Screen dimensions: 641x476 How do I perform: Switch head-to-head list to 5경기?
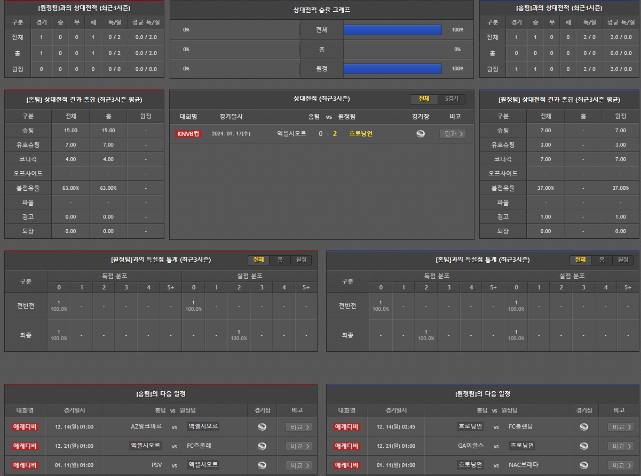coord(452,99)
